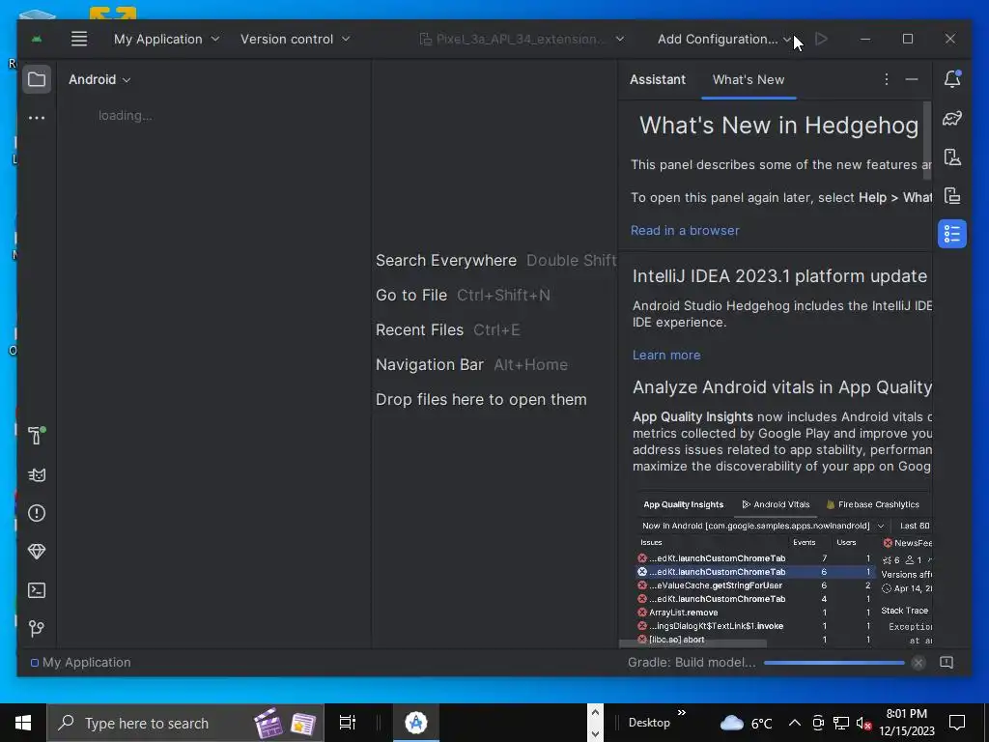Click the Windows search box
Image resolution: width=989 pixels, height=742 pixels.
[x=185, y=723]
